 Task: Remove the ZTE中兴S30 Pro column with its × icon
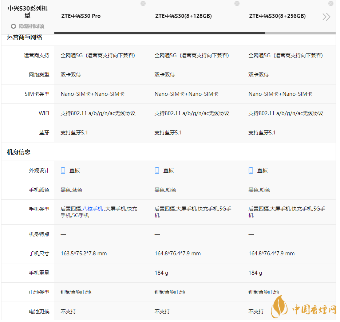143,3
